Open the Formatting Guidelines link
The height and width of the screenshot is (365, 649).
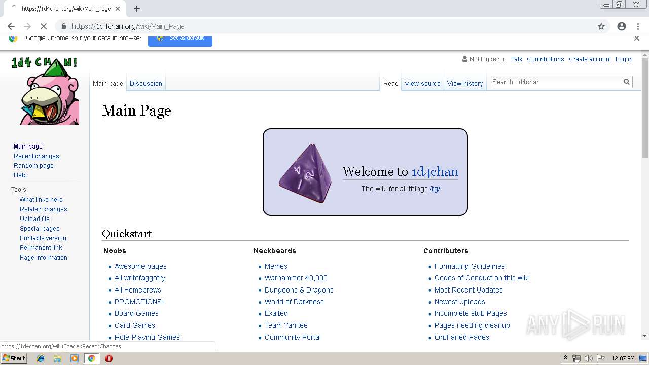click(x=470, y=266)
